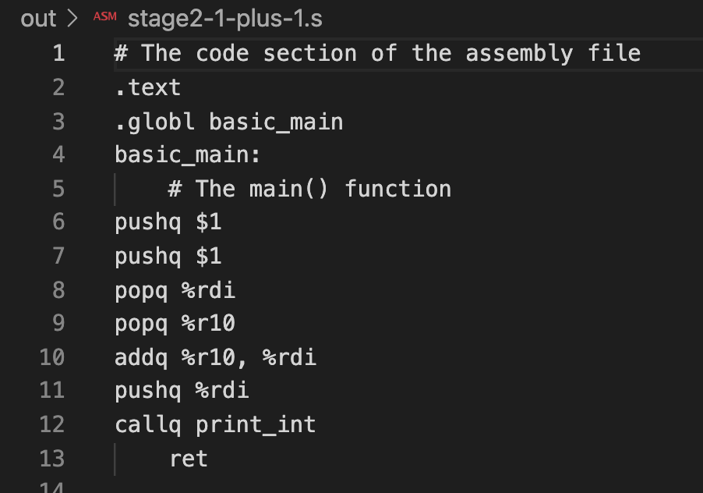This screenshot has height=493, width=703.
Task: Click the ASM file icon in breadcrumb
Action: coord(103,17)
